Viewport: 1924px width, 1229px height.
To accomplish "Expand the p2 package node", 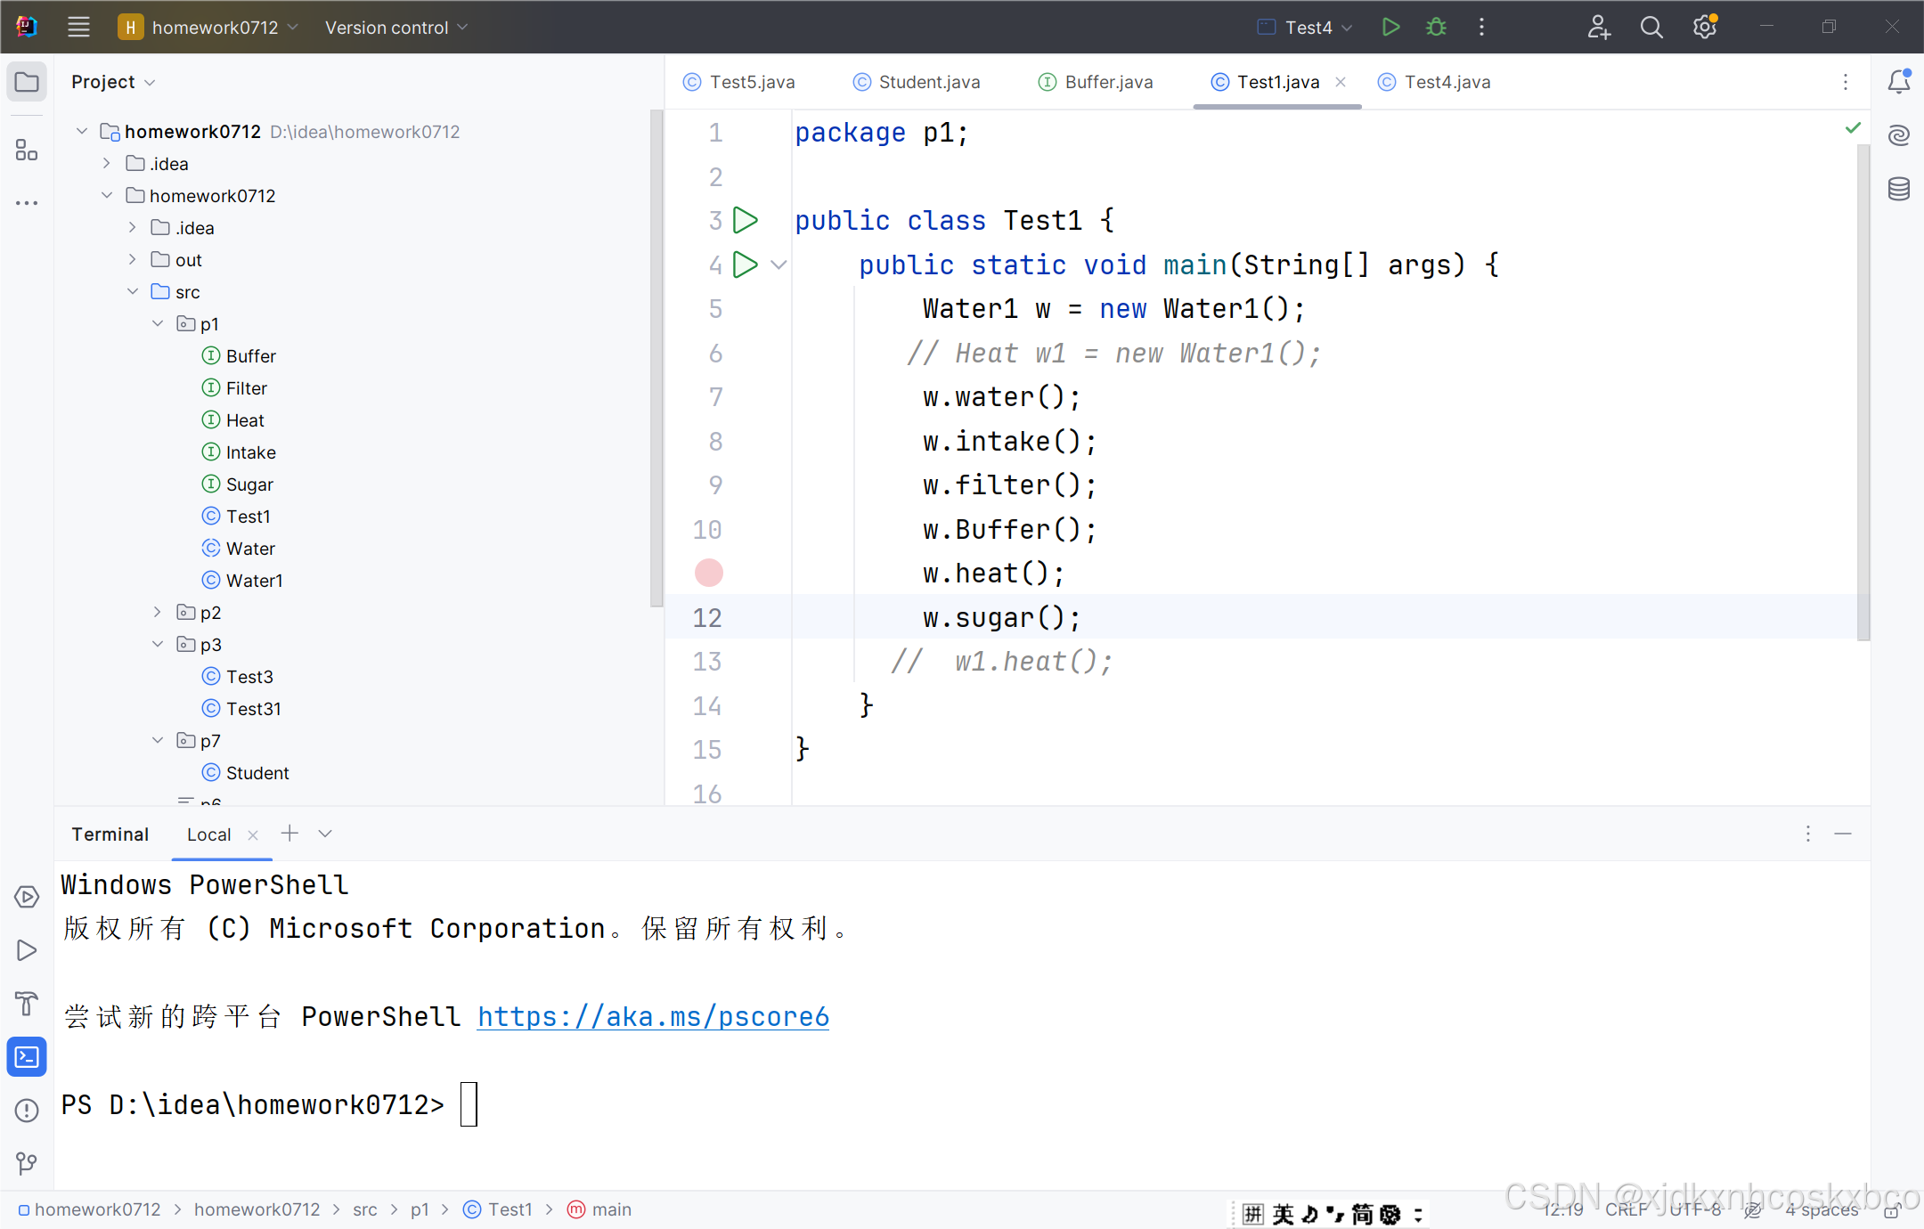I will pos(157,612).
